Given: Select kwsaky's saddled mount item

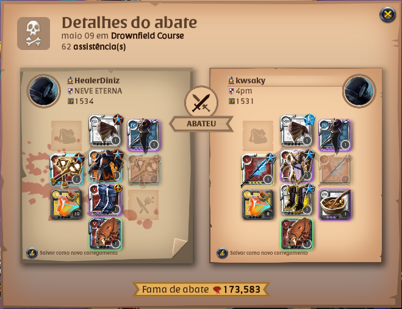Looking at the screenshot, I should point(297,234).
